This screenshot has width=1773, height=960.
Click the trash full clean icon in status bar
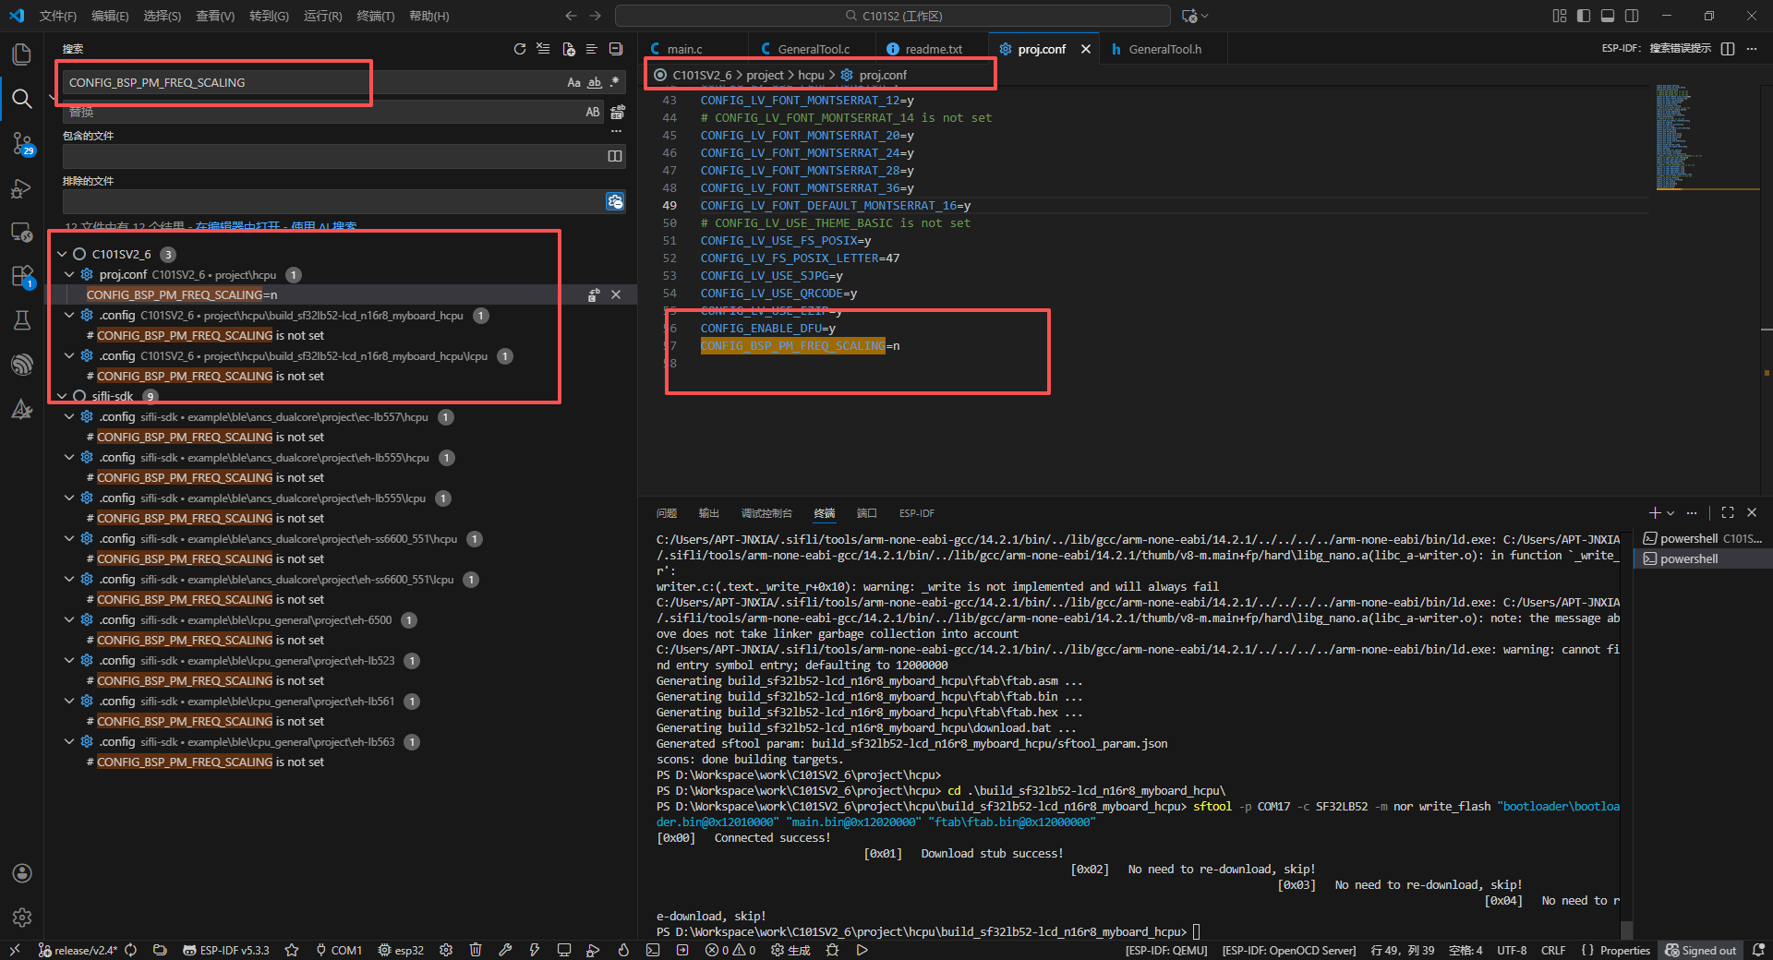[x=476, y=950]
